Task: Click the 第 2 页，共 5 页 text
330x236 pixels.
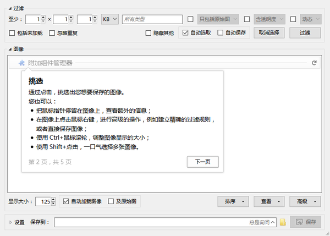Action: coord(50,162)
